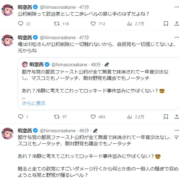Image resolution: width=179 pixels, height=179 pixels.
Task: View analytics for first tweet showing 2.7万
Action: 130,24
